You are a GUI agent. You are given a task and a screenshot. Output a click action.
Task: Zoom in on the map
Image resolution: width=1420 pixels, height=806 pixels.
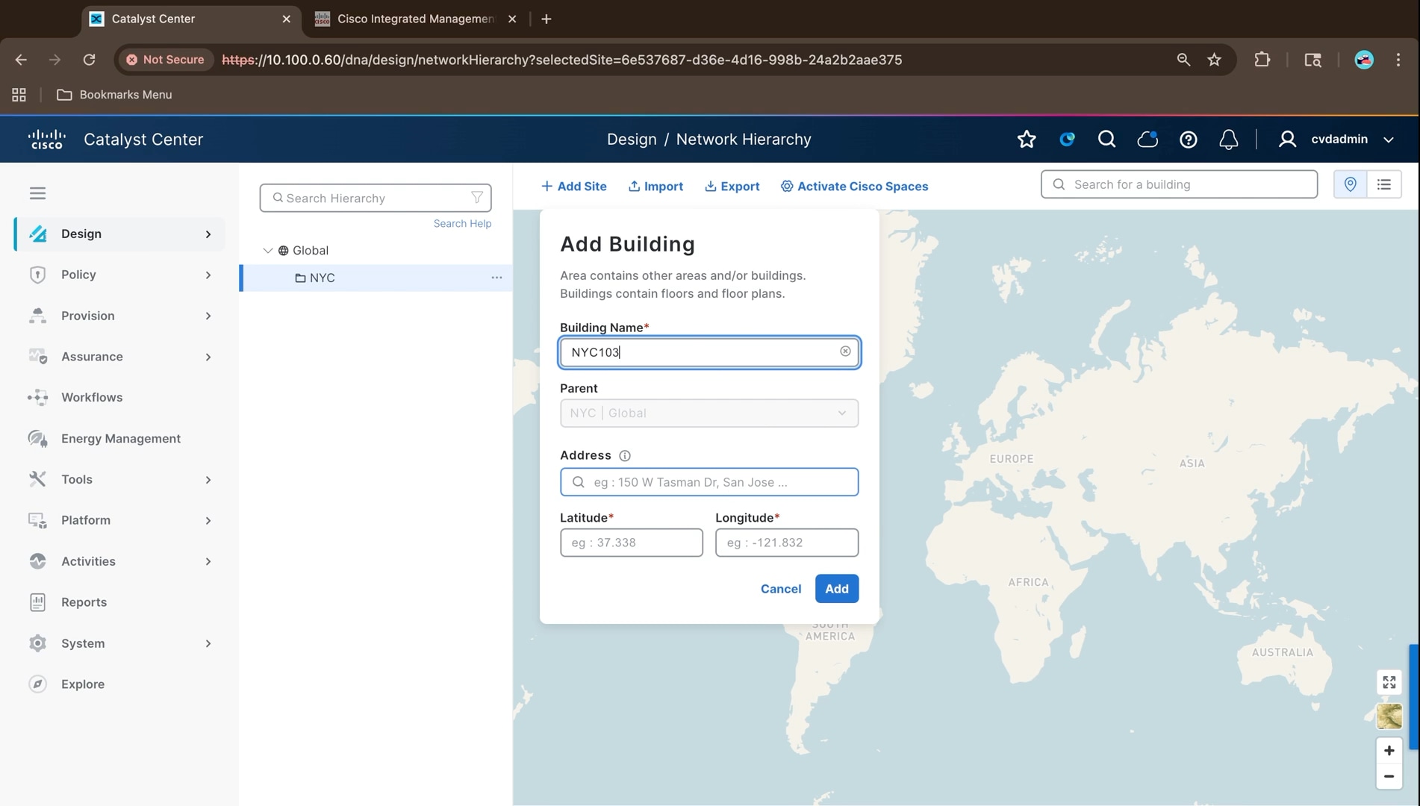[x=1389, y=751]
